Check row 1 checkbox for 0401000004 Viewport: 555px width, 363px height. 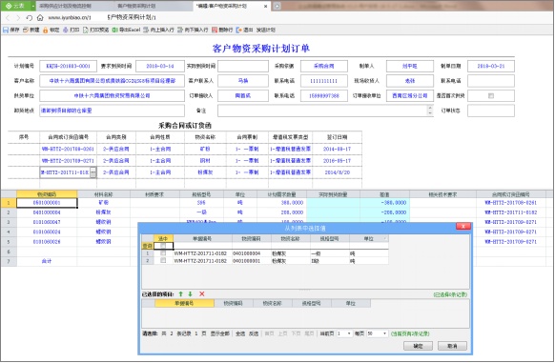pos(163,253)
